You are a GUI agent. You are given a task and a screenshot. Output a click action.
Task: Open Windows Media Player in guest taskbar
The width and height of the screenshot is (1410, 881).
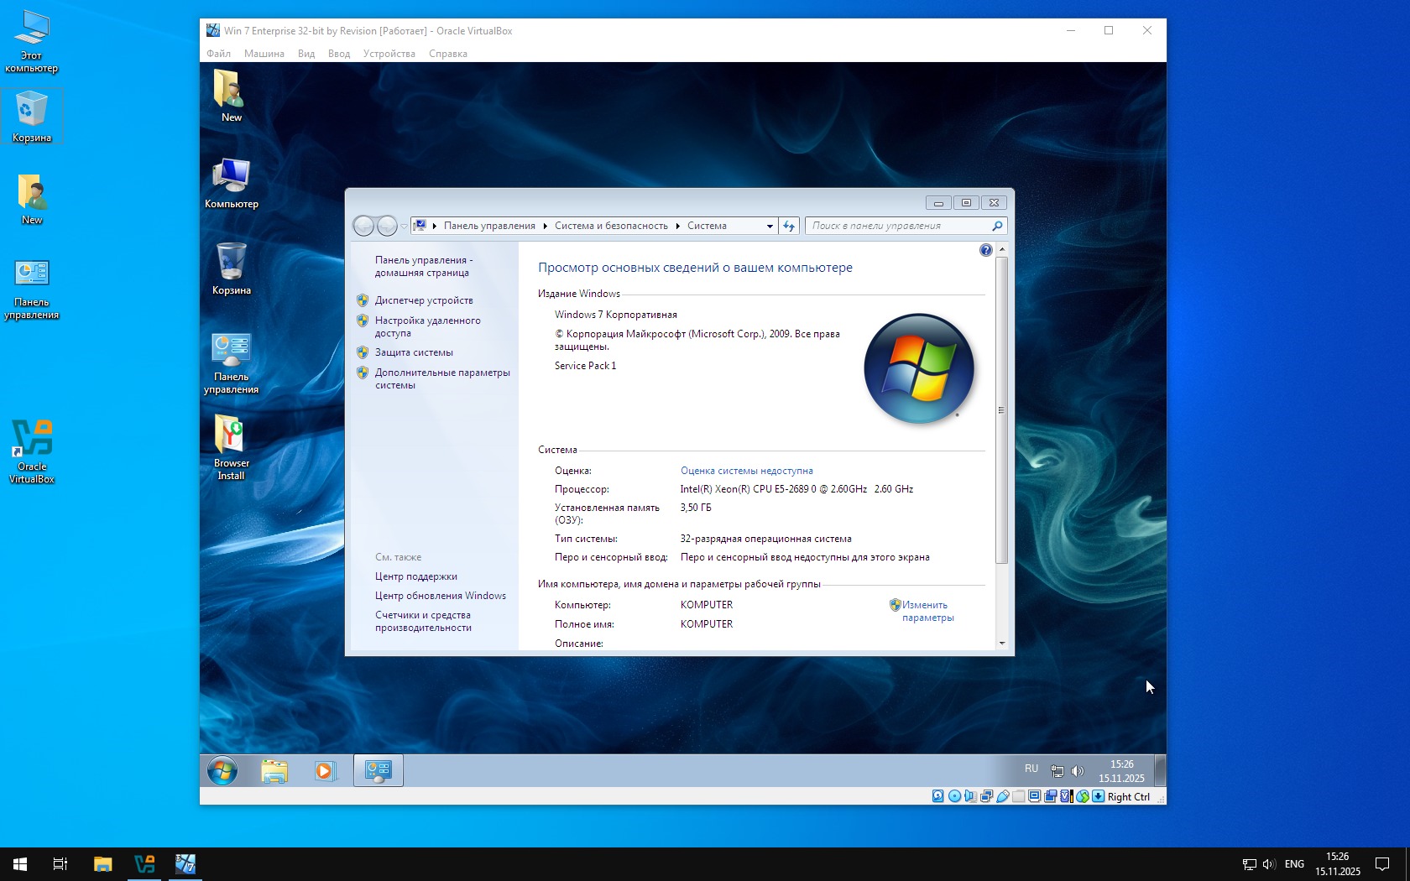pyautogui.click(x=325, y=770)
